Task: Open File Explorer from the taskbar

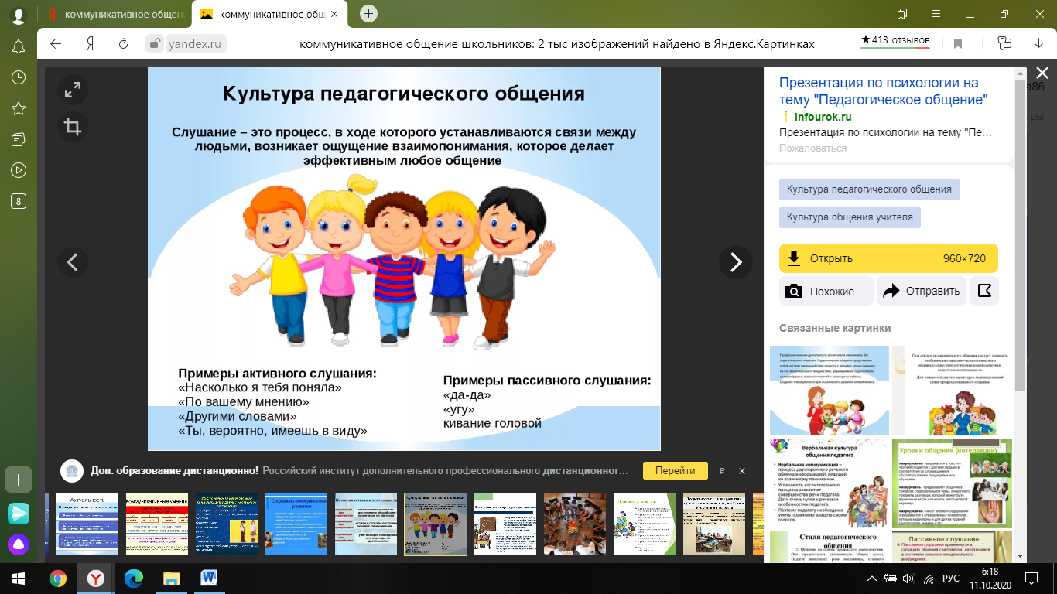Action: (172, 578)
